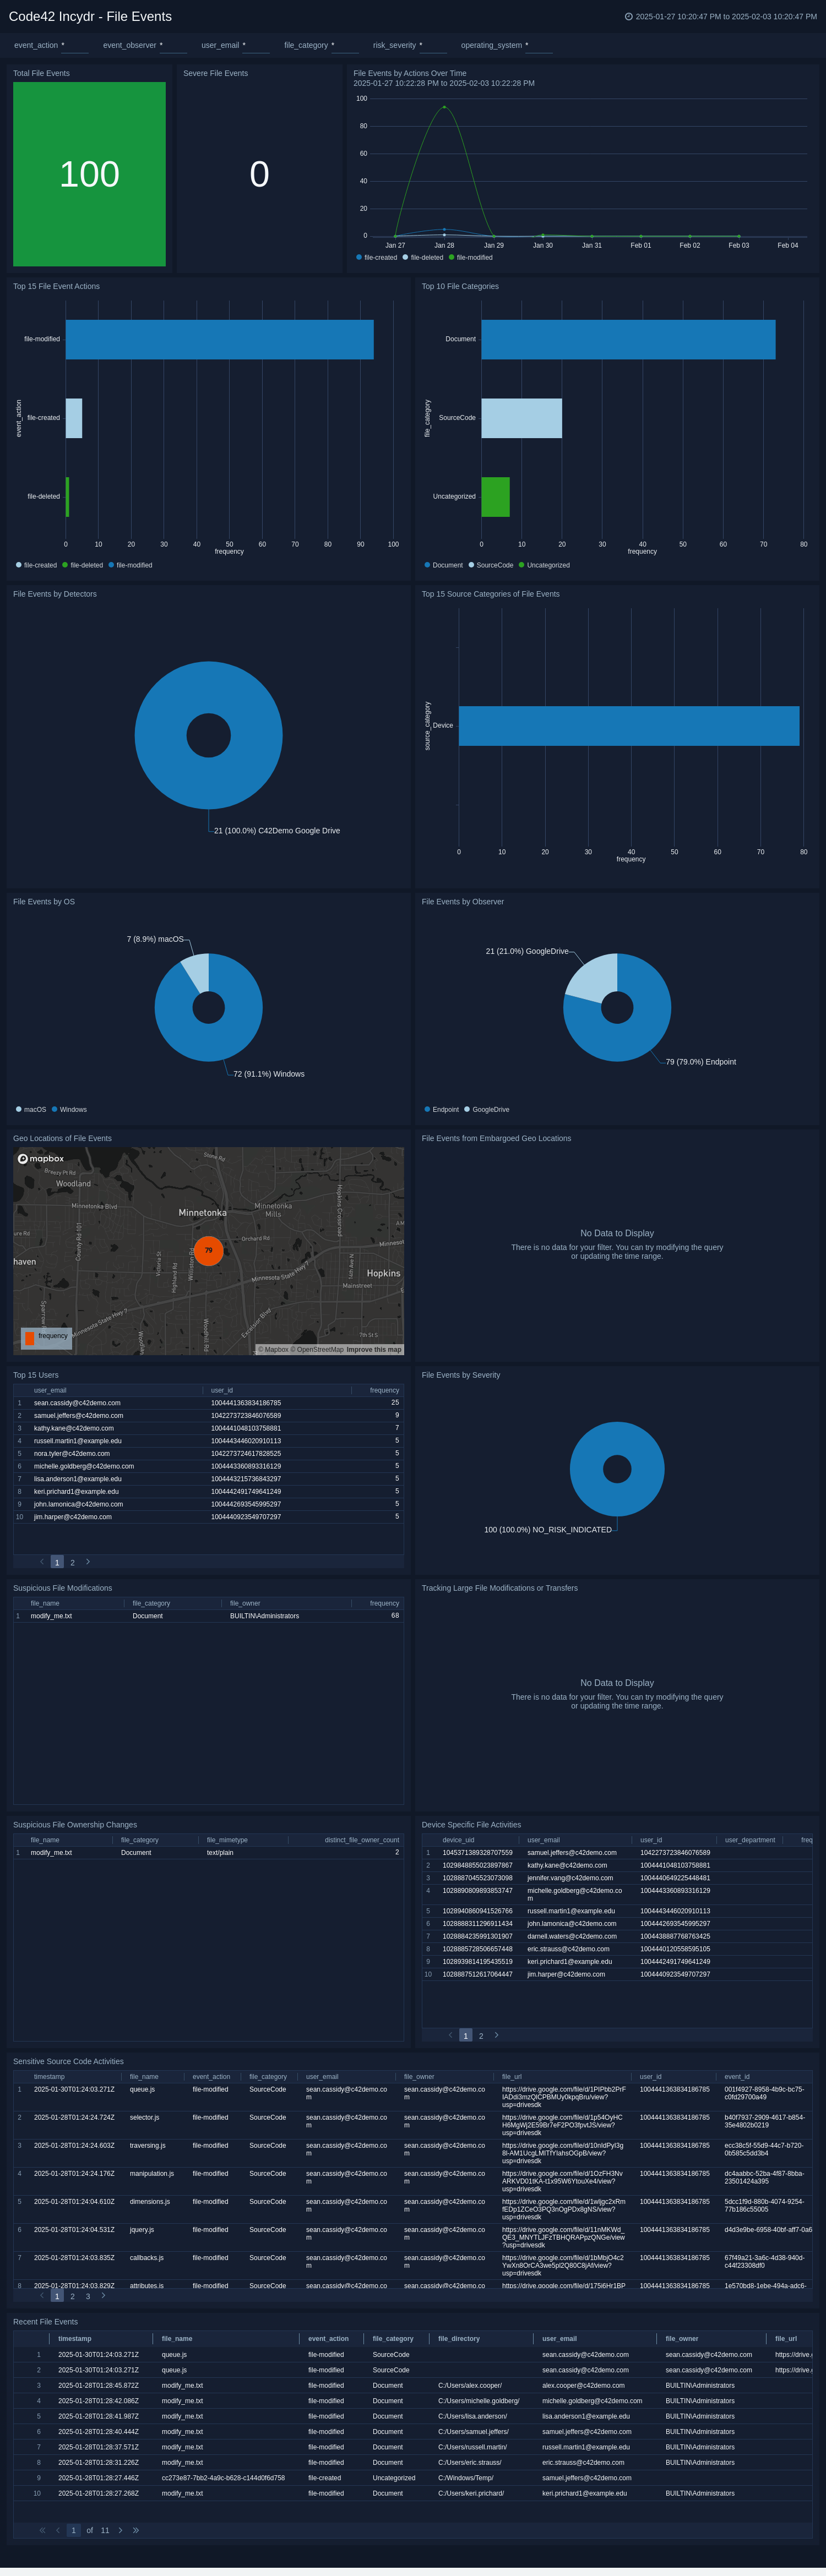This screenshot has height=2576, width=826.
Task: Toggle file-created series in Actions Over Time legend
Action: click(376, 257)
